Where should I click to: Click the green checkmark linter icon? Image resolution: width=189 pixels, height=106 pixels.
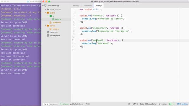pyautogui.click(x=60, y=104)
